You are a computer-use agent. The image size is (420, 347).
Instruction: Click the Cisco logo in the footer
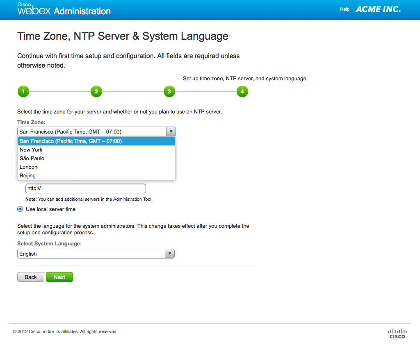click(397, 333)
